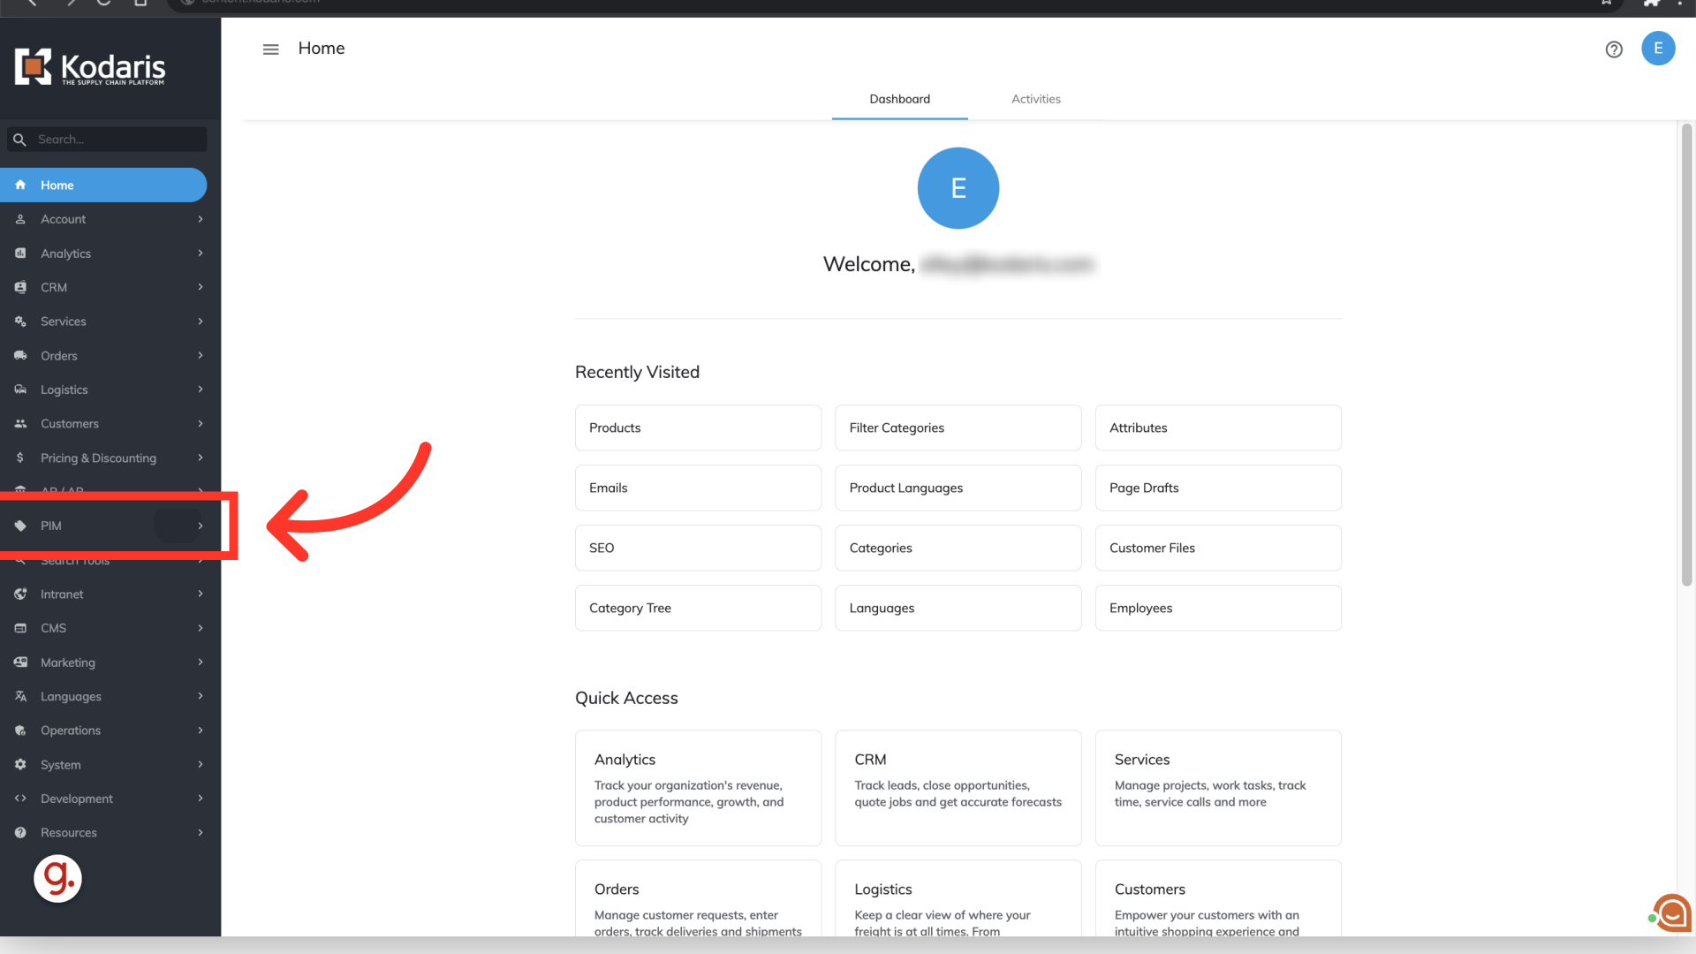Expand the Marketing sidebar chevron
Screen dimensions: 1696x954
201,662
